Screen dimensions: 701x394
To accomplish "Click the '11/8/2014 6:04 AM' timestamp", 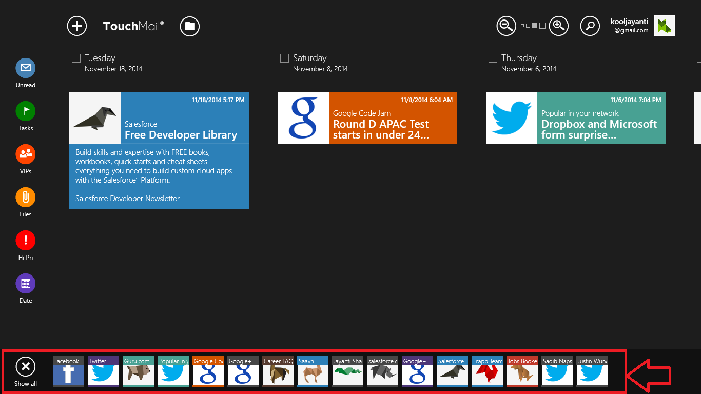I will (x=427, y=100).
